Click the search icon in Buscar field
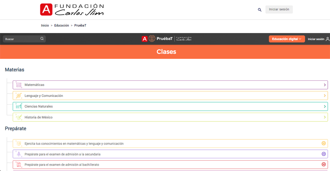 click(x=42, y=39)
